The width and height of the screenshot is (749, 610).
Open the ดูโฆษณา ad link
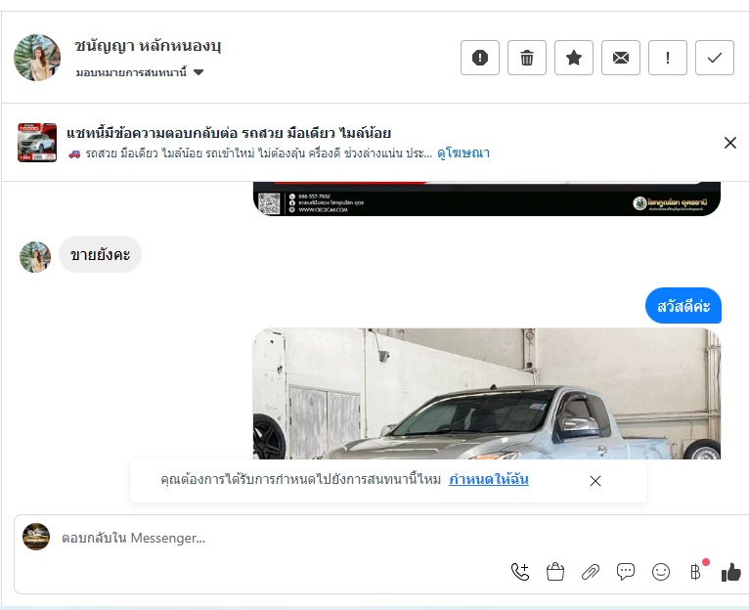tap(463, 153)
